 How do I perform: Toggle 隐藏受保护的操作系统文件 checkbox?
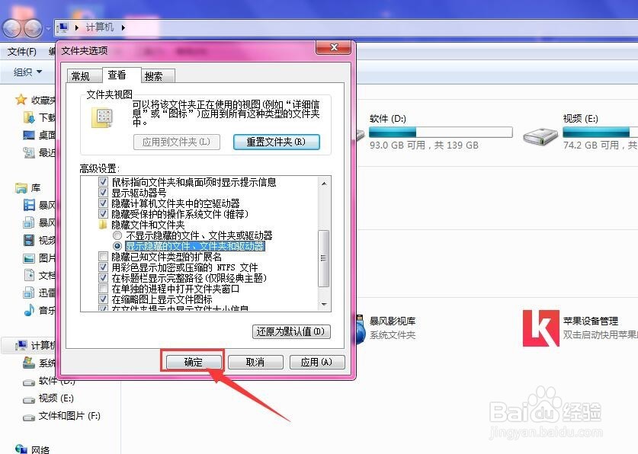click(x=104, y=213)
